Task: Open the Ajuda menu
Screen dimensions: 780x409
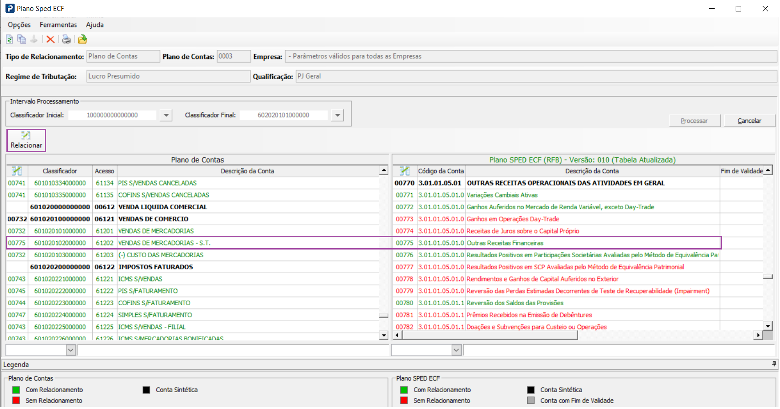Action: pos(95,25)
